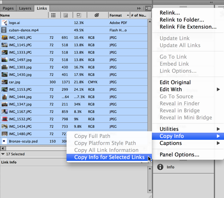Screen dimensions: 224x198
Task: Collapse dock using double-left-arrow
Action: 211,2
